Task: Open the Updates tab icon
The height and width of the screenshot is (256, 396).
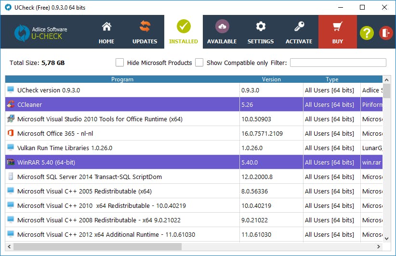Action: (145, 26)
